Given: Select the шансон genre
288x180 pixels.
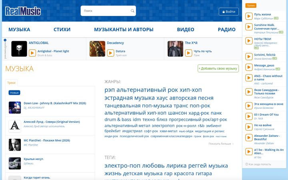Looking at the screenshot, I should click(178, 113).
